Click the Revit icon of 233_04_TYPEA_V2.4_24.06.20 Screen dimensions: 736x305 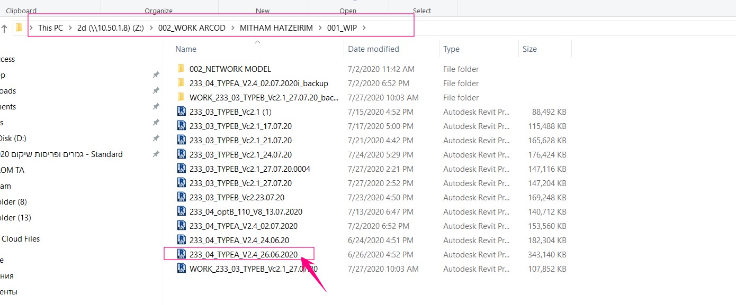point(182,240)
